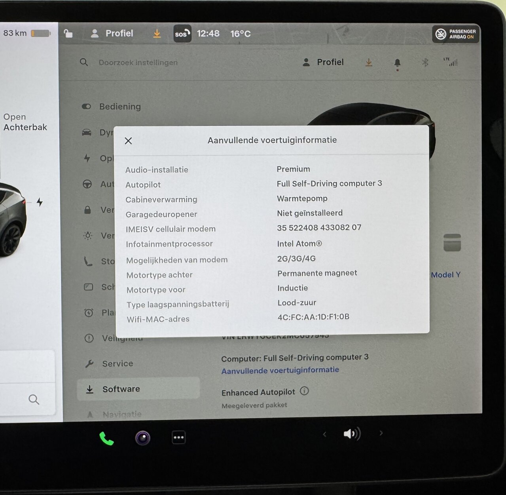Open the camera app icon

point(142,438)
